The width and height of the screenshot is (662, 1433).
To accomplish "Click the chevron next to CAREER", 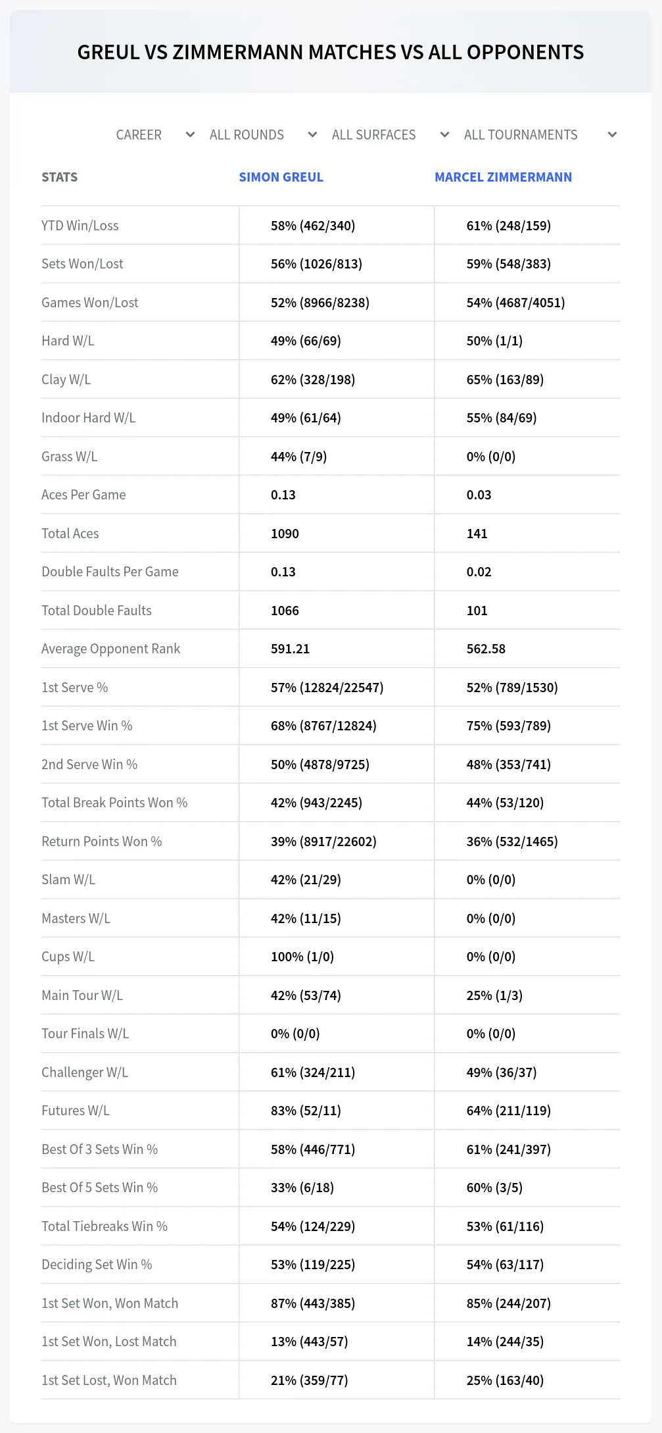I will point(190,135).
